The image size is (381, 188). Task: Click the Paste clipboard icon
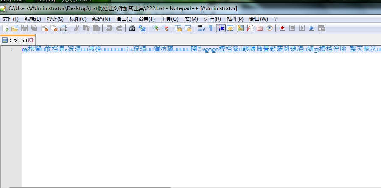[x=96, y=28]
